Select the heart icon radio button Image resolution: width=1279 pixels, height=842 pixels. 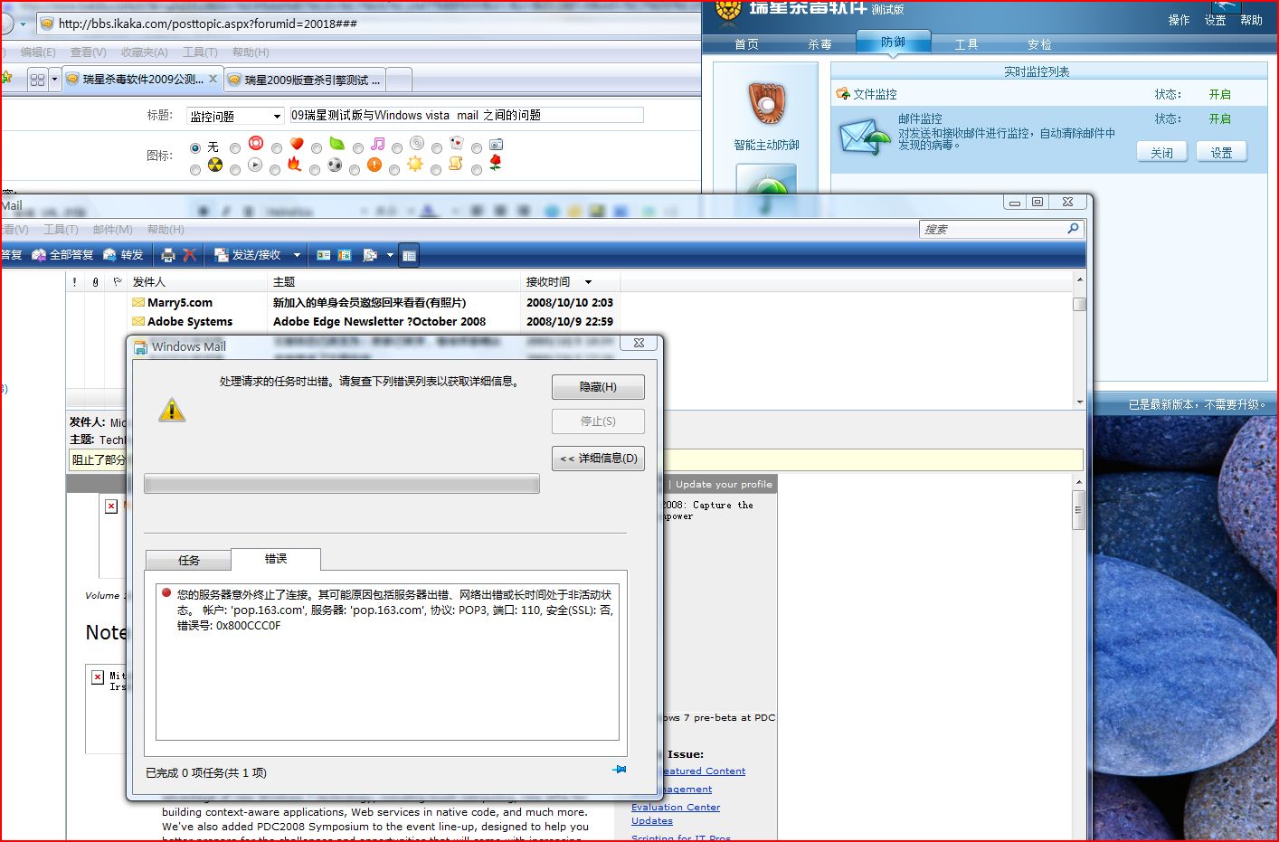click(277, 147)
